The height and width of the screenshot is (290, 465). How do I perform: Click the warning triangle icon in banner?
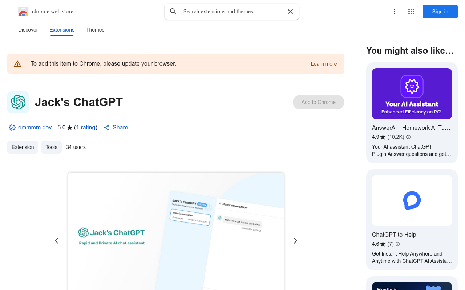[17, 64]
